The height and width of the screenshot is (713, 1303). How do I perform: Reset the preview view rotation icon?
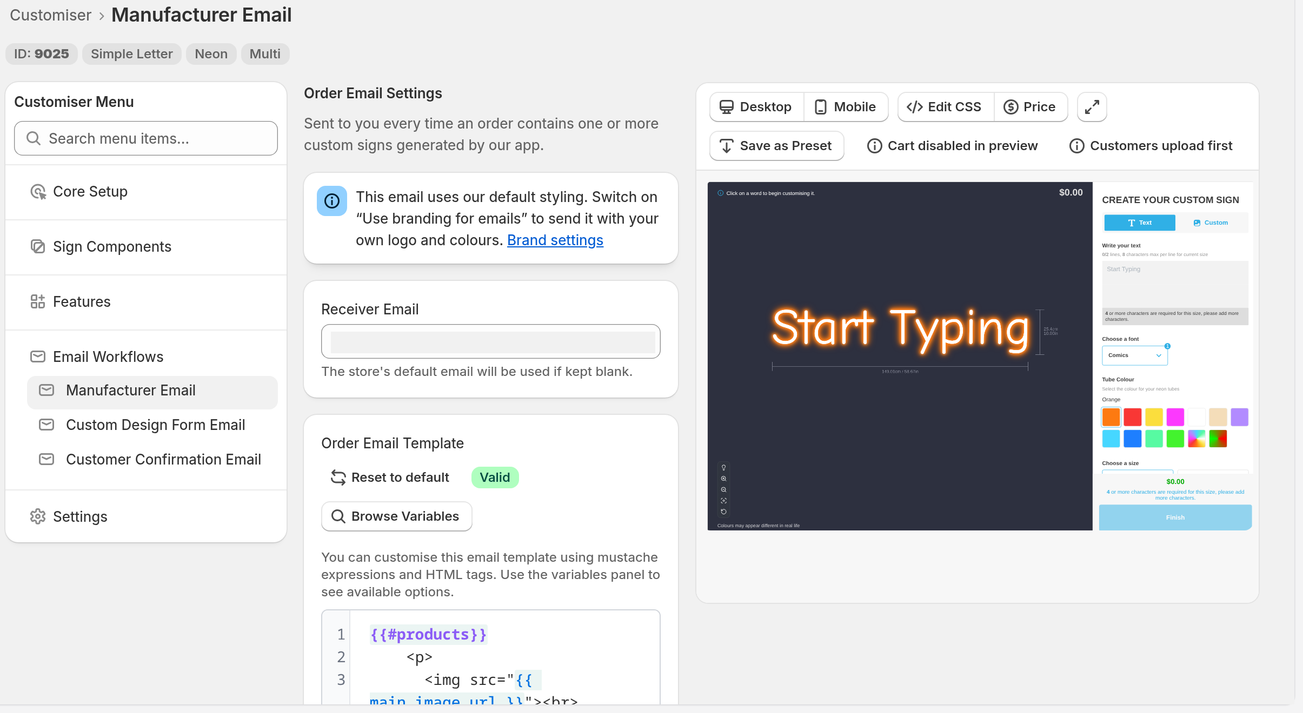tap(724, 512)
